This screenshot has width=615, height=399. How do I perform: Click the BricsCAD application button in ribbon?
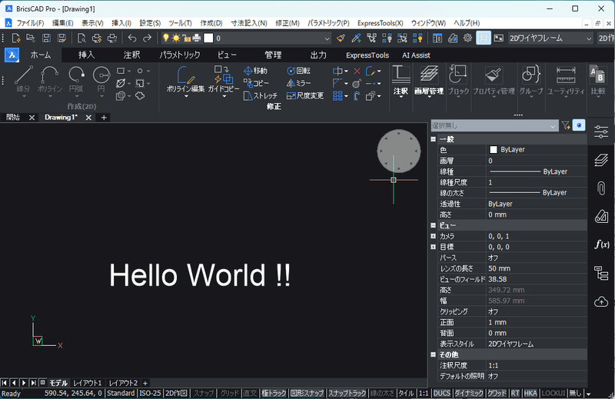click(x=12, y=55)
